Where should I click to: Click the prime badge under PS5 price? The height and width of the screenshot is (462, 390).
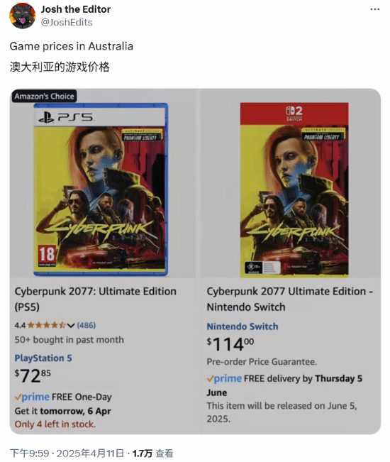click(x=32, y=397)
